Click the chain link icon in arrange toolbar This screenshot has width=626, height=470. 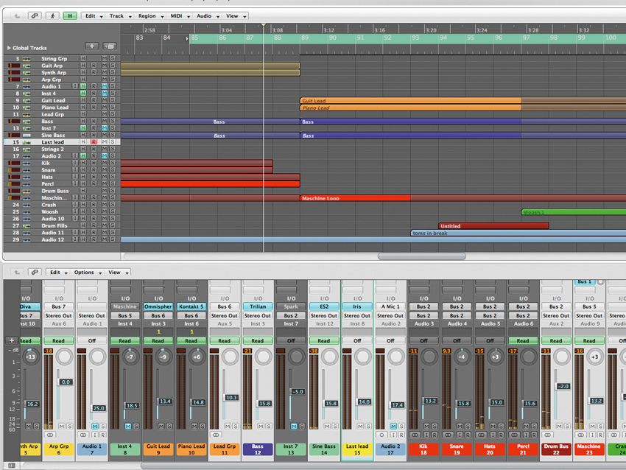tap(36, 15)
